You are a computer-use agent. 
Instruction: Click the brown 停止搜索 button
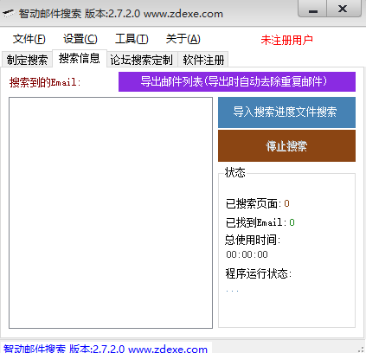(286, 145)
